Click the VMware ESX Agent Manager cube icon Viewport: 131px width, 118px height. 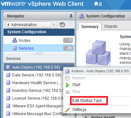(8, 106)
